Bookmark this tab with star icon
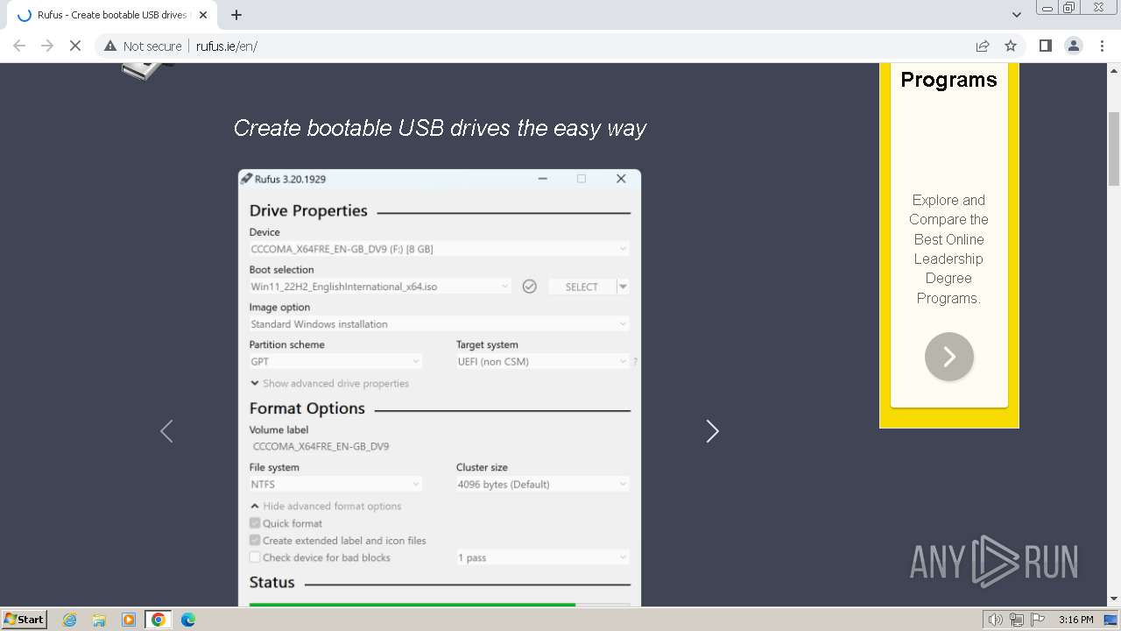1121x631 pixels. tap(1011, 46)
